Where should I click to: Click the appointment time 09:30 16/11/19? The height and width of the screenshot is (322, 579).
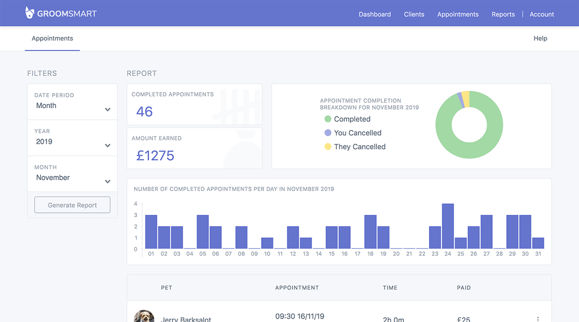pos(300,317)
